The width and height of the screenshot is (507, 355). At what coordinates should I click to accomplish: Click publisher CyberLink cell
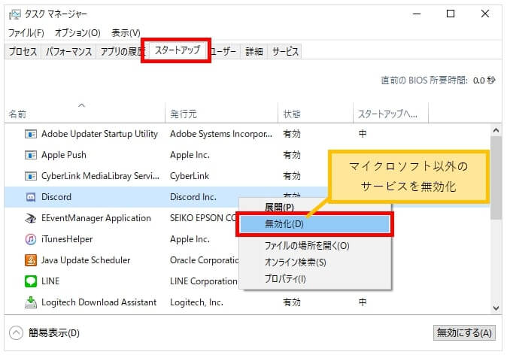coord(190,176)
